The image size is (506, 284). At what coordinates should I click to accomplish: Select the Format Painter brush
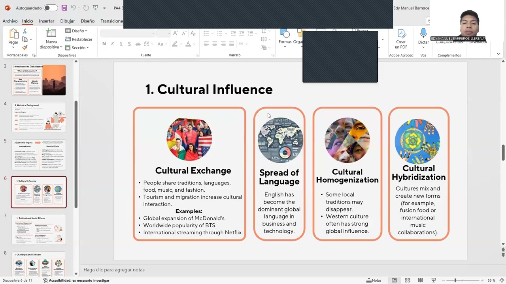pos(25,47)
